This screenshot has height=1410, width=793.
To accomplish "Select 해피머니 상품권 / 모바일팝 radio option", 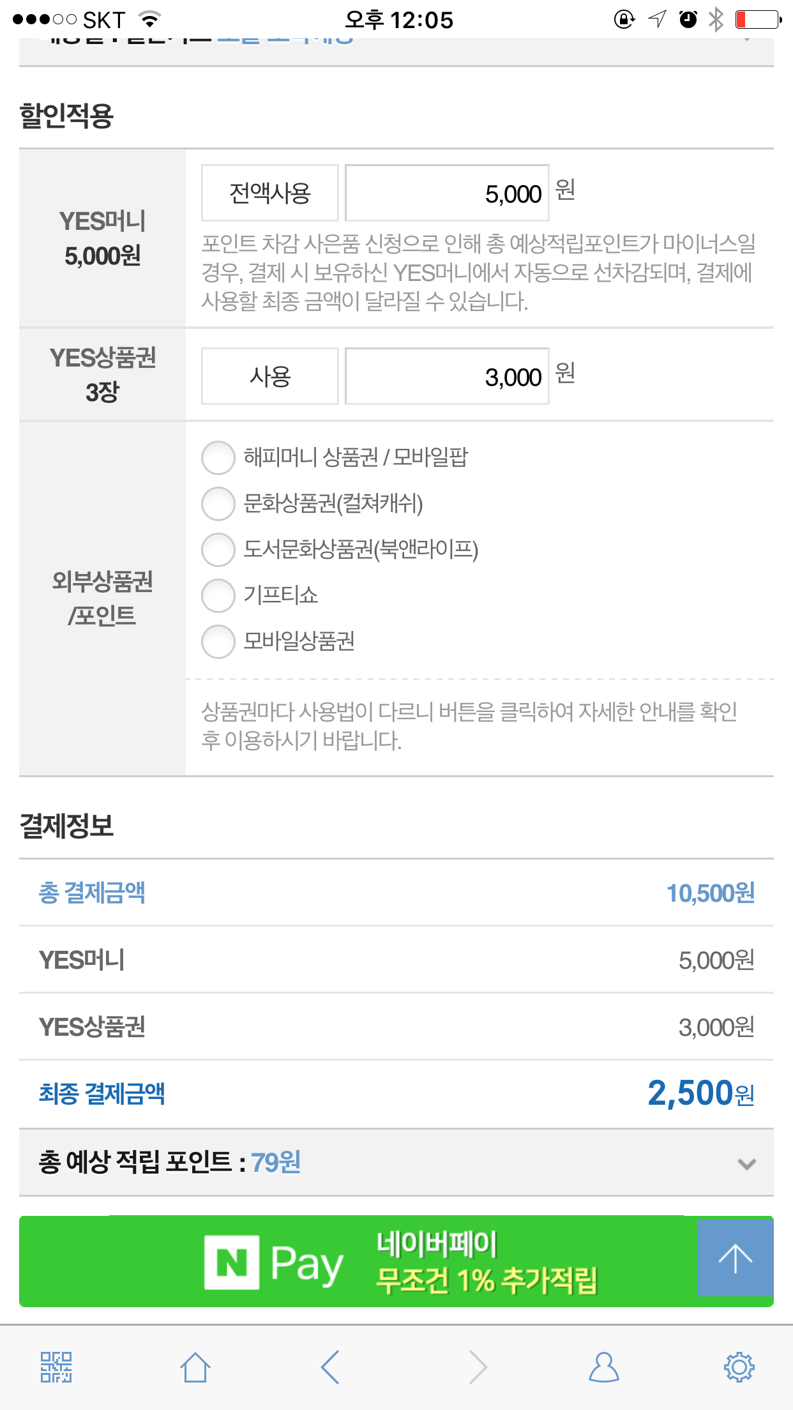I will pyautogui.click(x=218, y=458).
